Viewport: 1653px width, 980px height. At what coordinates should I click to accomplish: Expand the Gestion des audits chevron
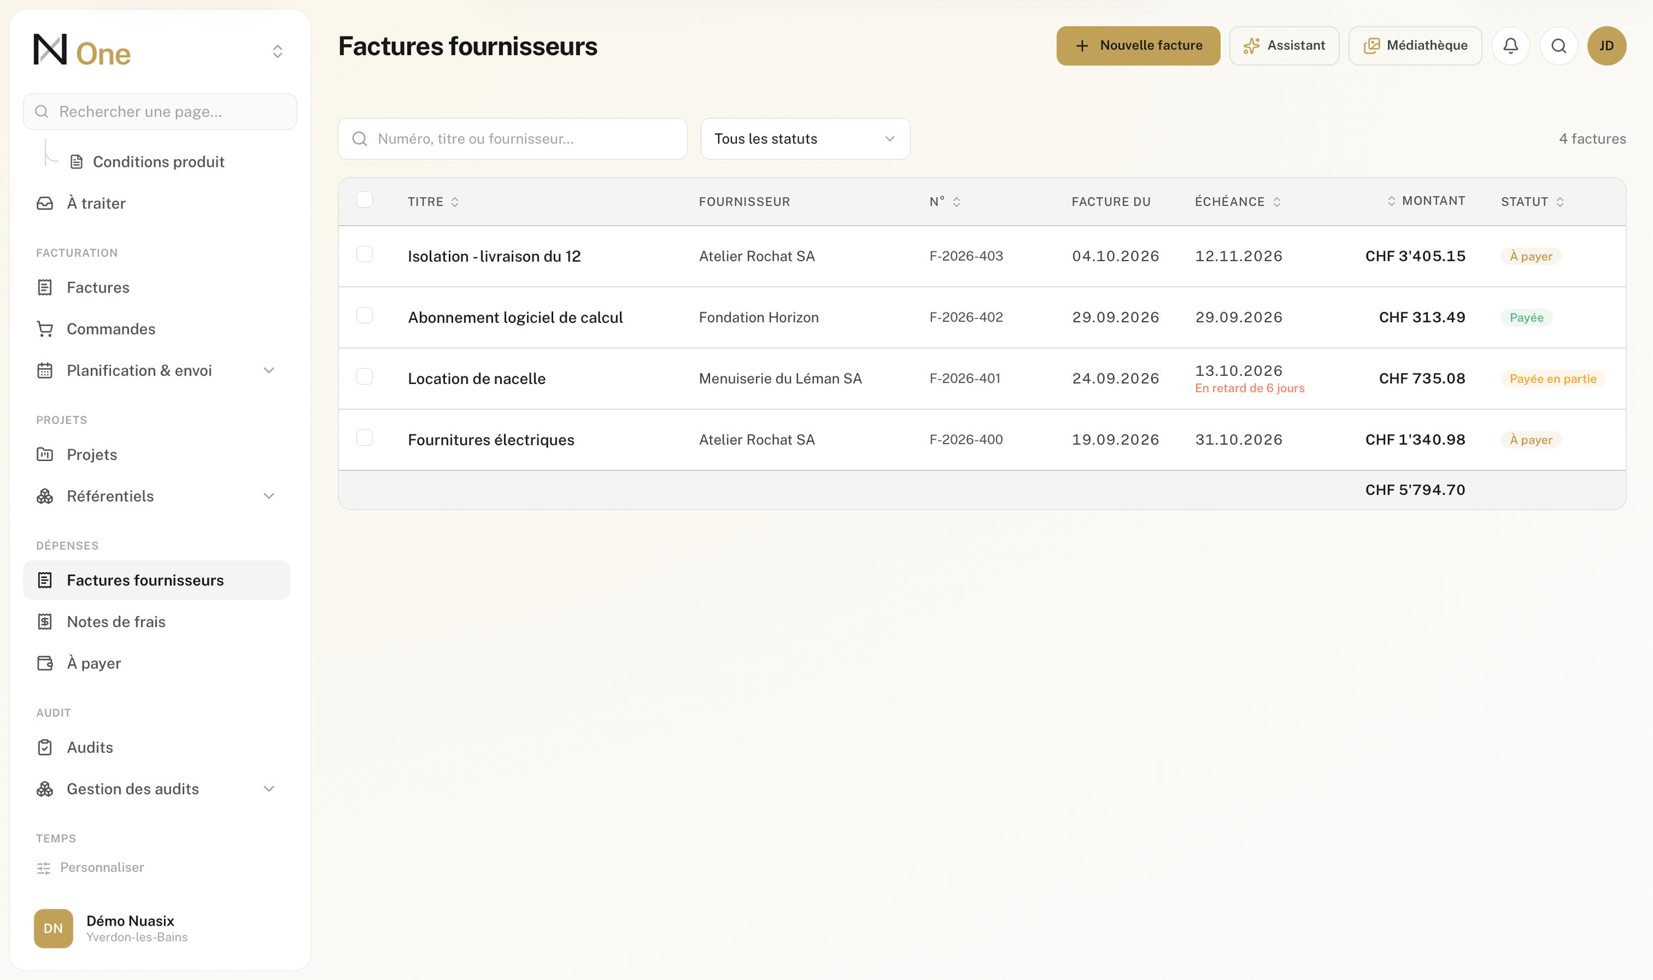pyautogui.click(x=269, y=789)
